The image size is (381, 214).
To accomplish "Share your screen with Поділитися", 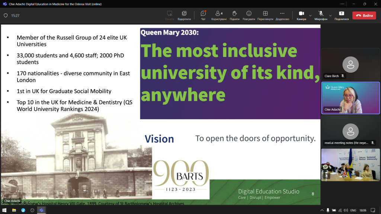I will tap(342, 16).
